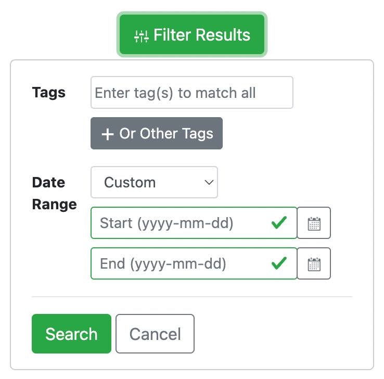The image size is (384, 379).
Task: Click the Filter Results text label
Action: [x=202, y=35]
